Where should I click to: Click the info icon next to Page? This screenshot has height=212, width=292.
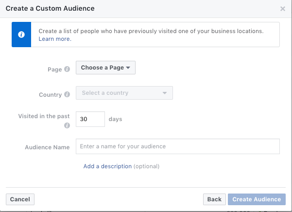[x=67, y=69]
